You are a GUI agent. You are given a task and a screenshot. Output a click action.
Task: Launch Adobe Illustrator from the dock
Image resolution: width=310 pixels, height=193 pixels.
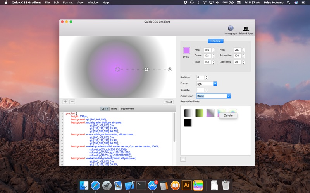pyautogui.click(x=186, y=185)
